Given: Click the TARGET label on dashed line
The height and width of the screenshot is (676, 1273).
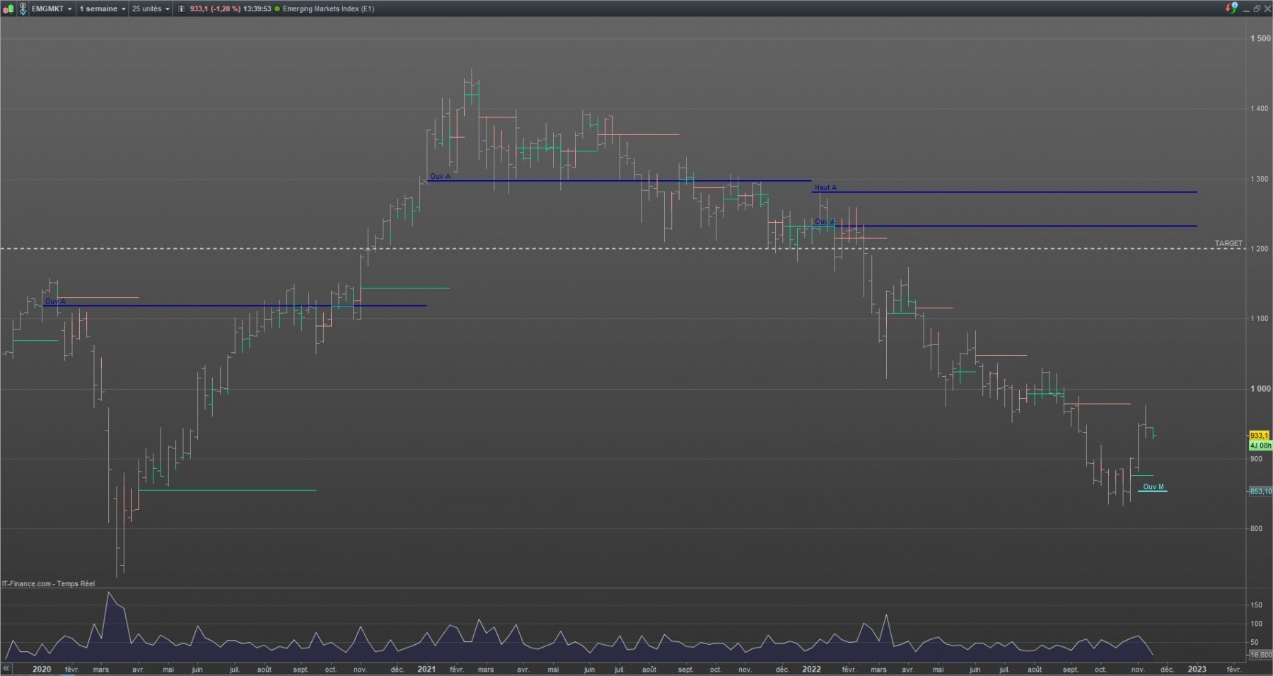Looking at the screenshot, I should tap(1228, 243).
